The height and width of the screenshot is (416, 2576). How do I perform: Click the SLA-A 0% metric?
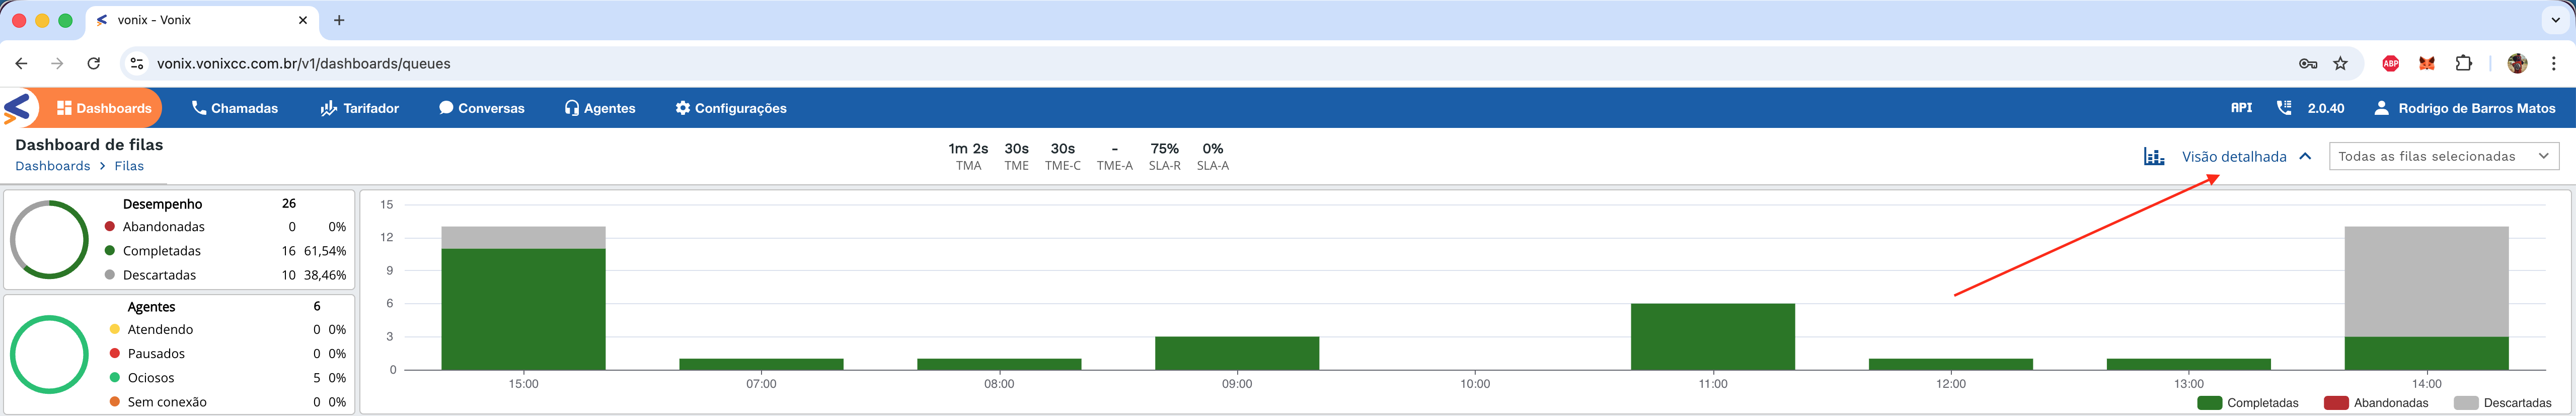click(1212, 156)
